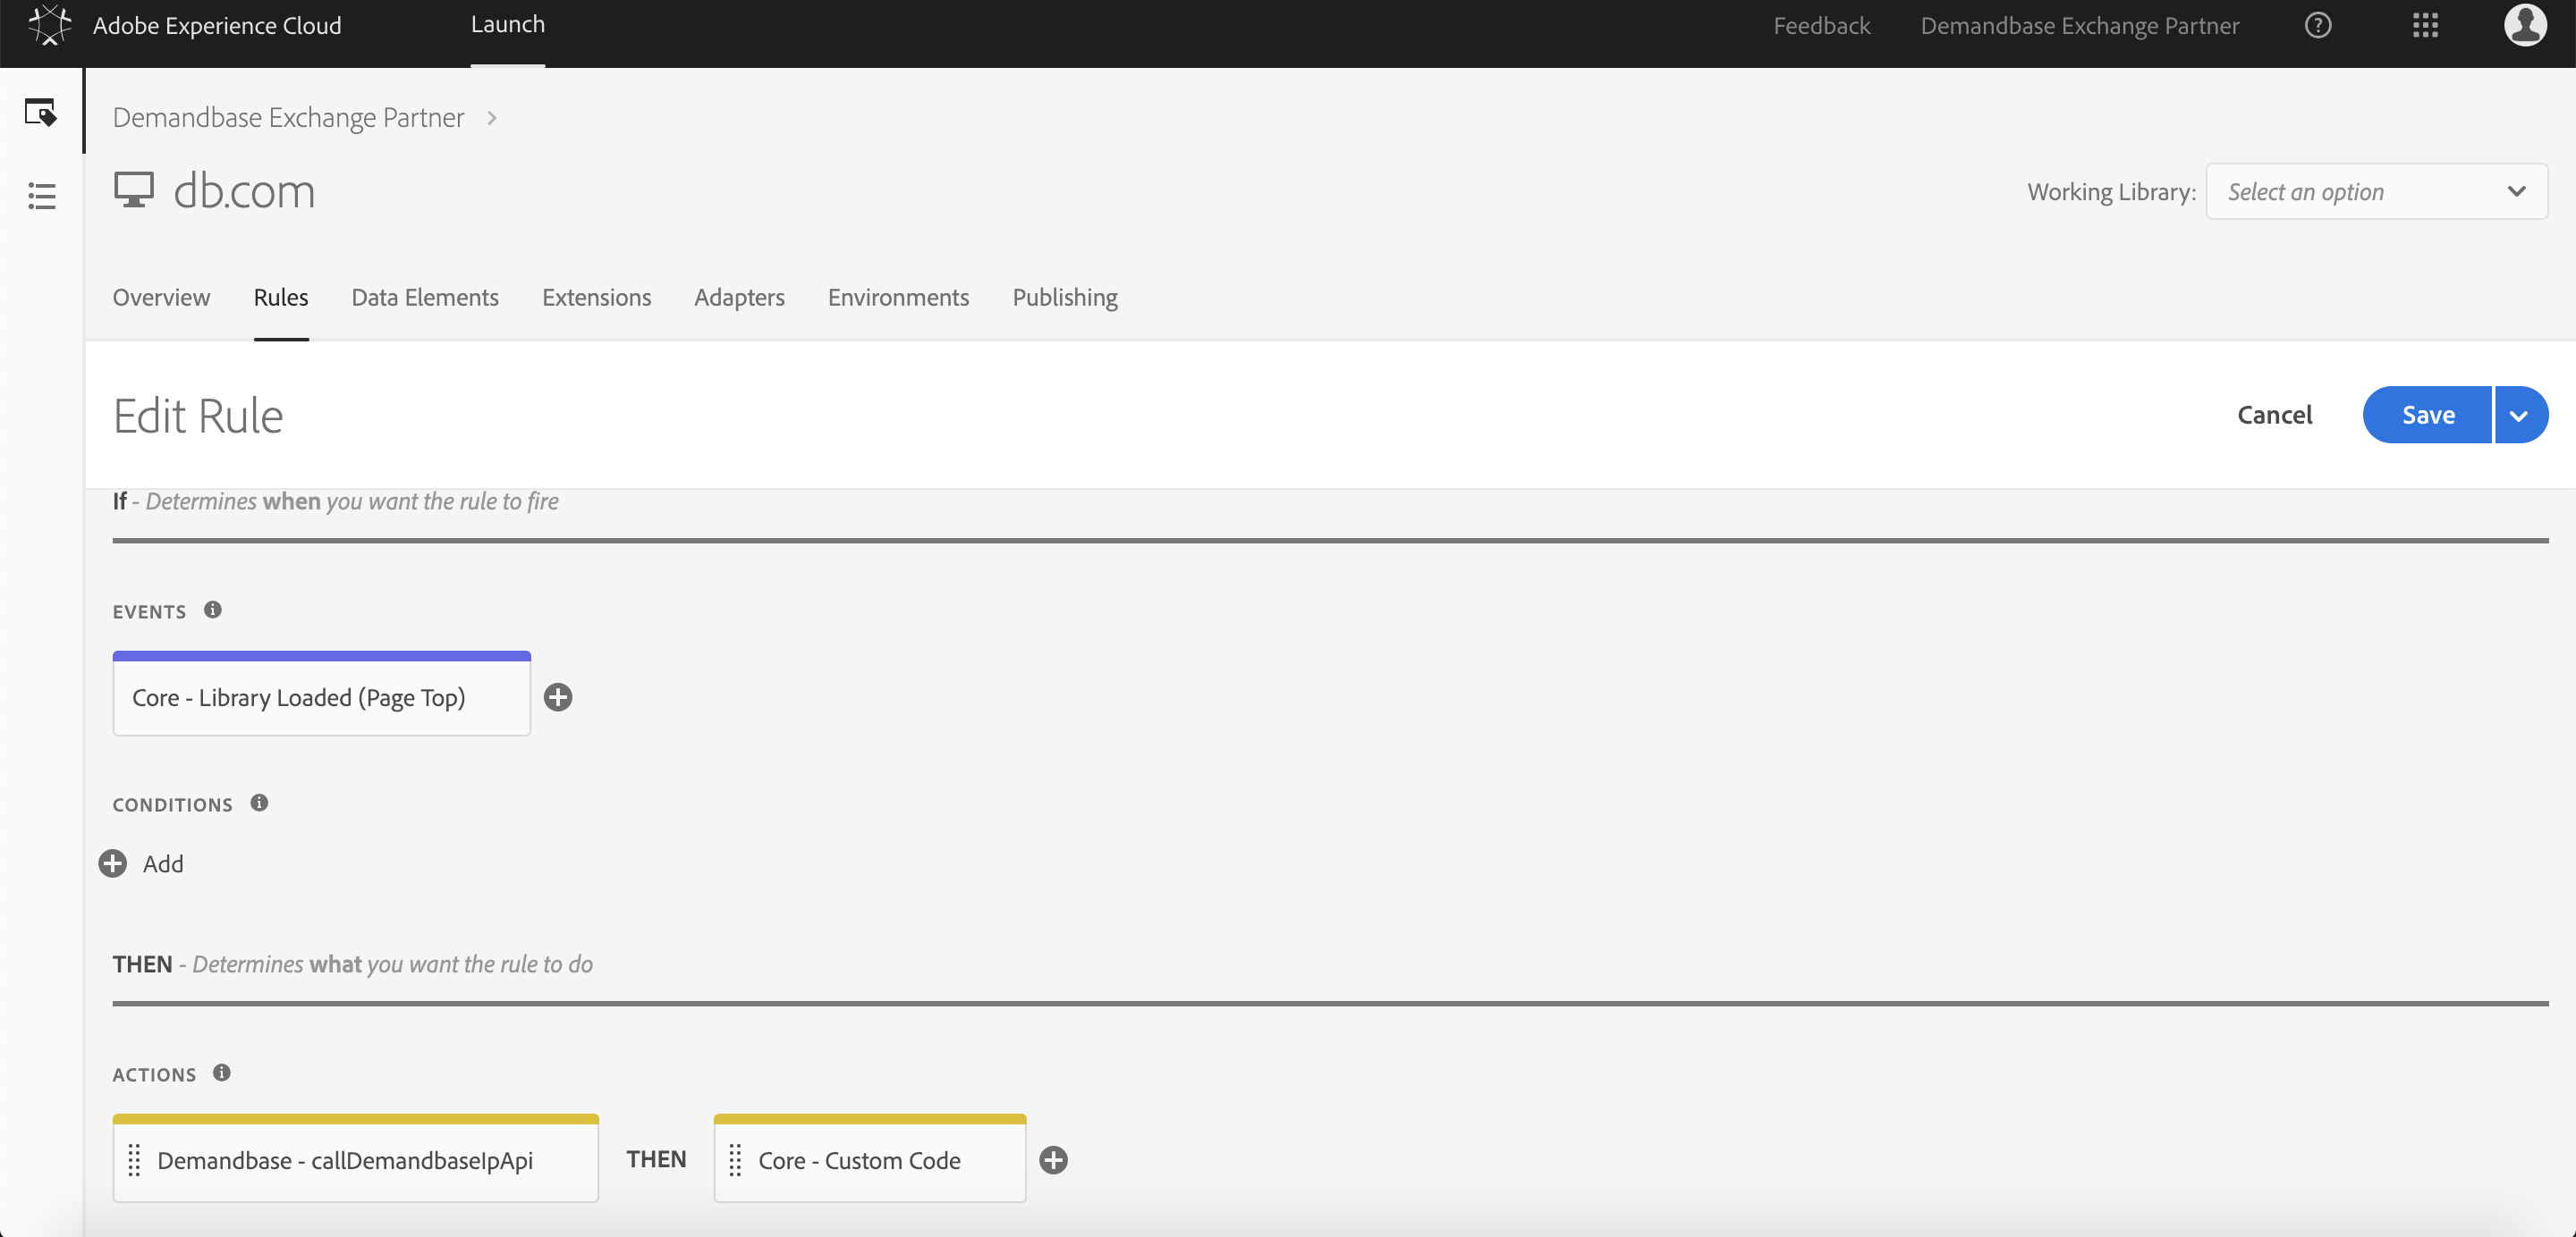Open the user profile avatar
The image size is (2576, 1237).
[2525, 25]
